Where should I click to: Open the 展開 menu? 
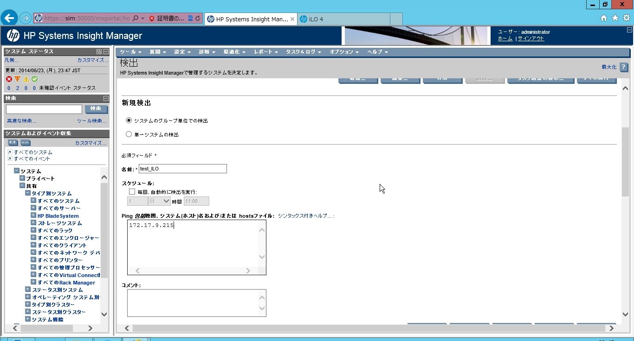(158, 52)
